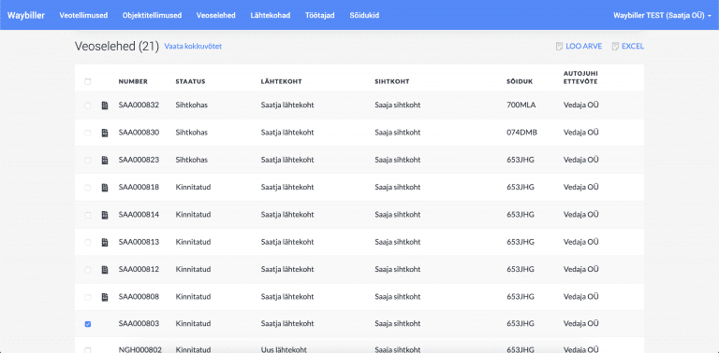Click Saaja sihtkoht in SAA000823 row

click(398, 160)
